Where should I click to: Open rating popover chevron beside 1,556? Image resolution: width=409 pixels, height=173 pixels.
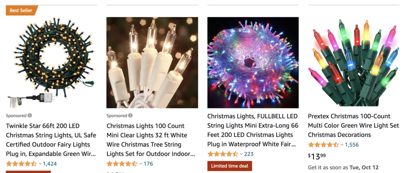pyautogui.click(x=342, y=145)
